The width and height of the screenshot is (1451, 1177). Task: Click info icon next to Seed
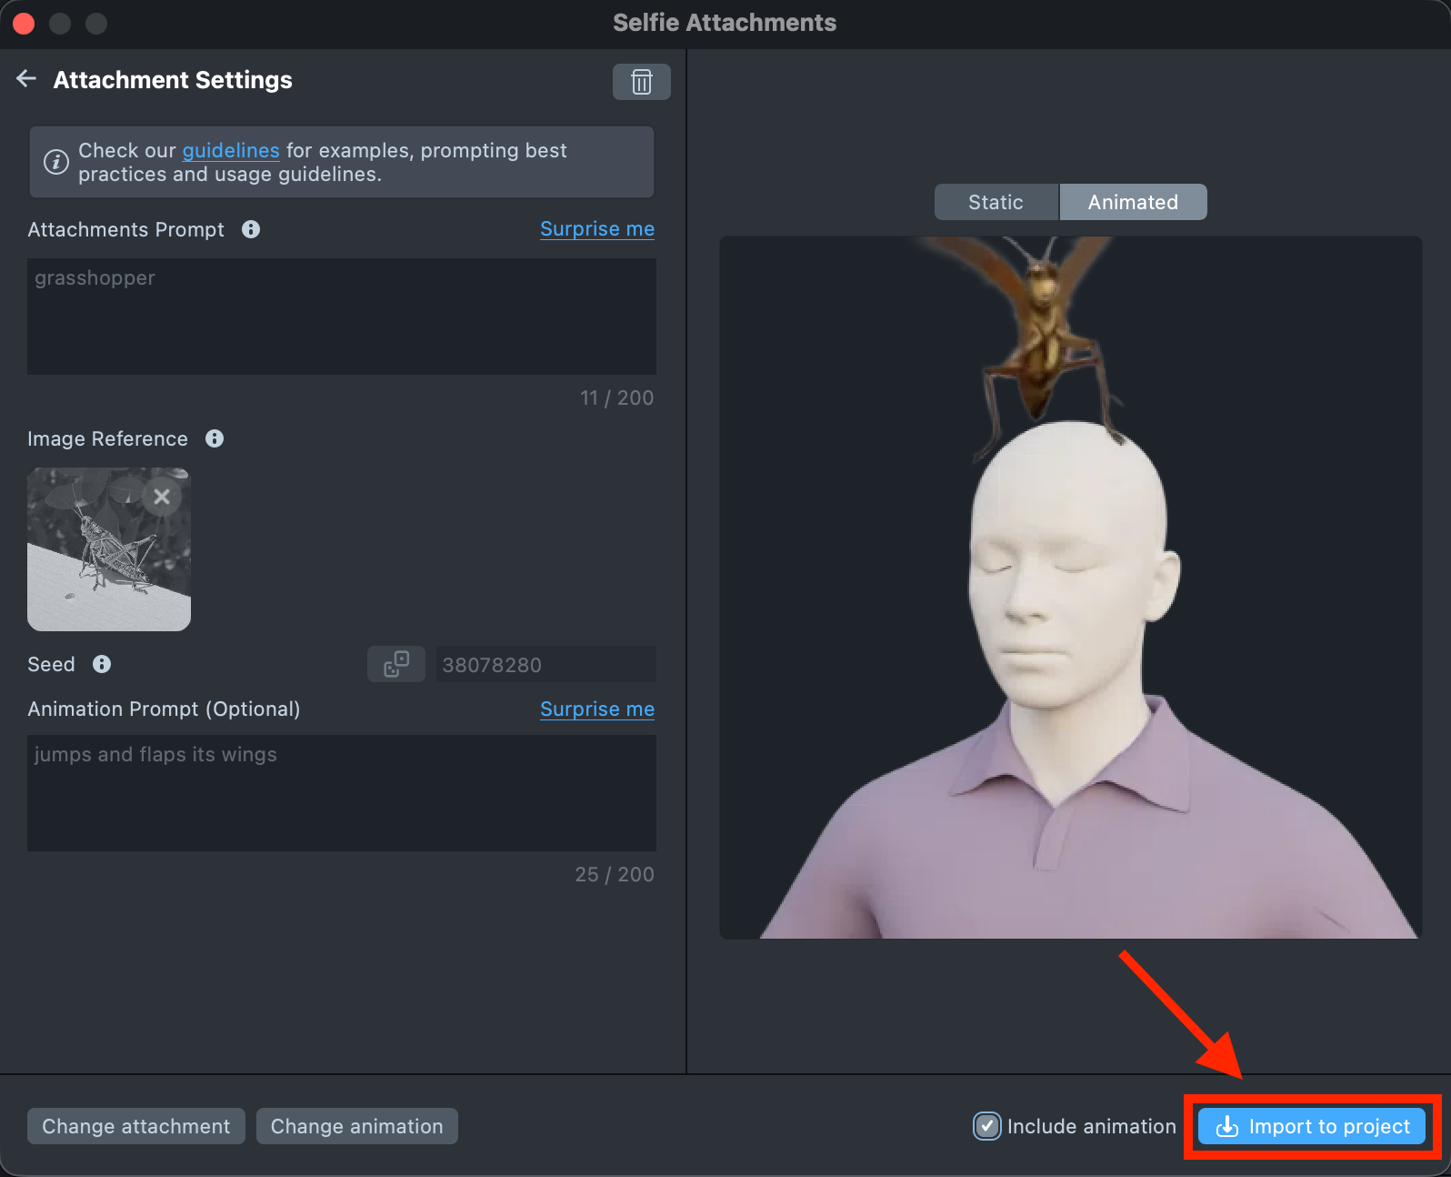[102, 664]
